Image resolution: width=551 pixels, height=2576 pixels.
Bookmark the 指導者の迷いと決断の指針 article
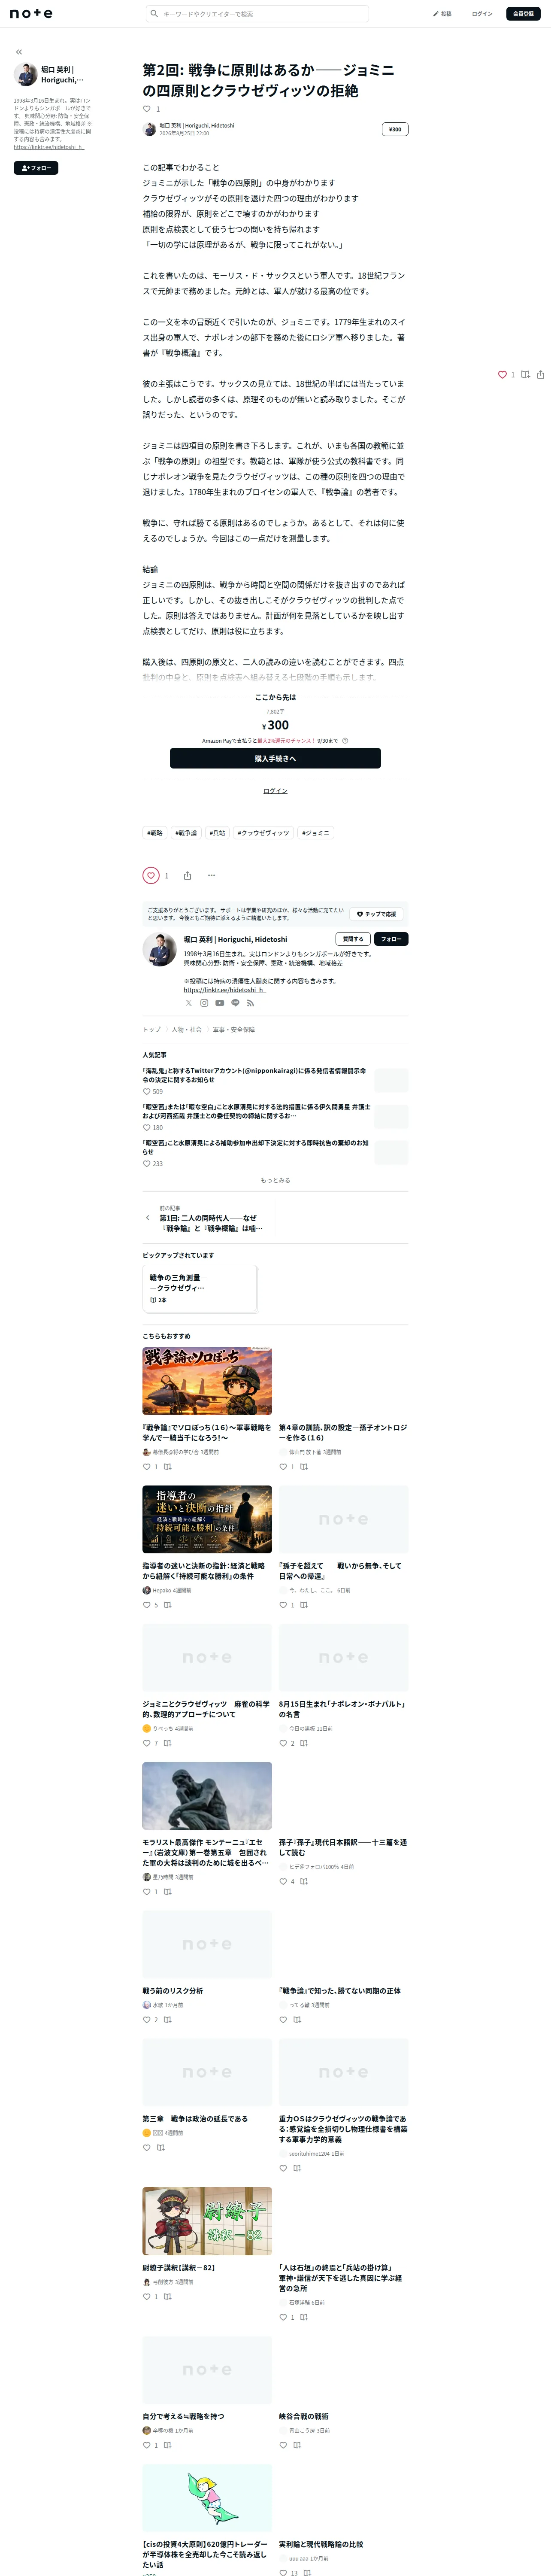click(167, 1605)
